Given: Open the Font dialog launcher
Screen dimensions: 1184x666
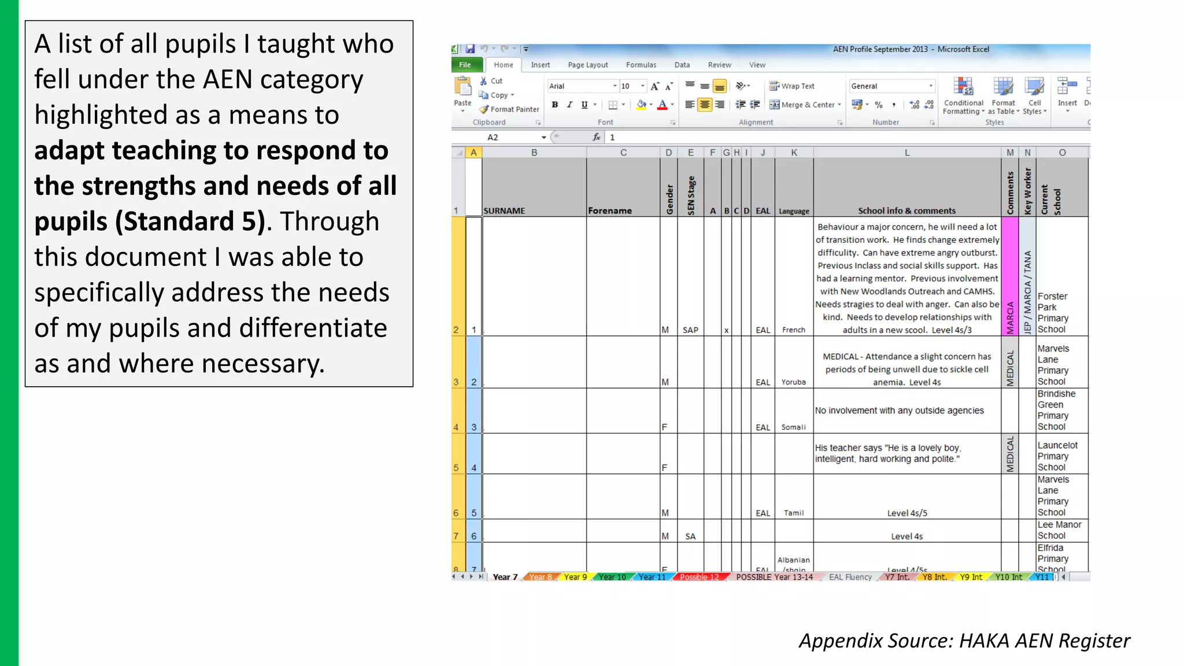Looking at the screenshot, I should pyautogui.click(x=672, y=123).
